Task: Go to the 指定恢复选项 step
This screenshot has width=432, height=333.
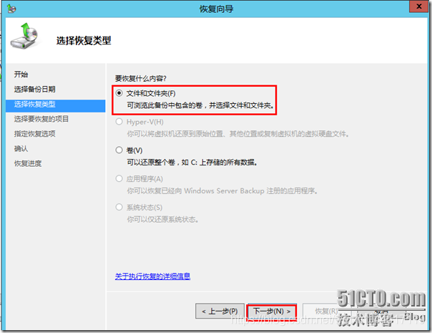Action: [x=35, y=134]
